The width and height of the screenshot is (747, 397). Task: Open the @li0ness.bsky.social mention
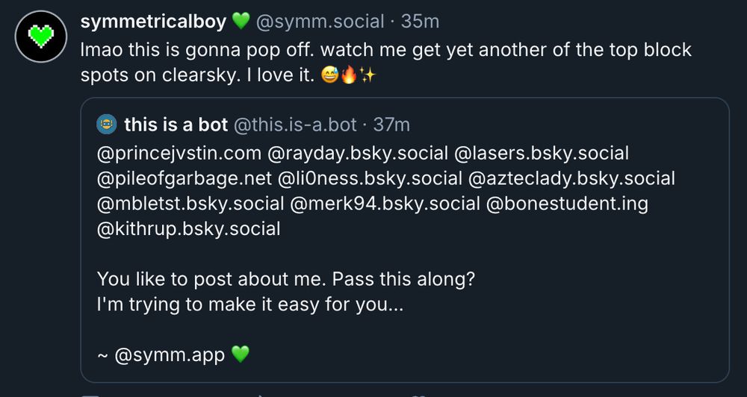tap(370, 178)
